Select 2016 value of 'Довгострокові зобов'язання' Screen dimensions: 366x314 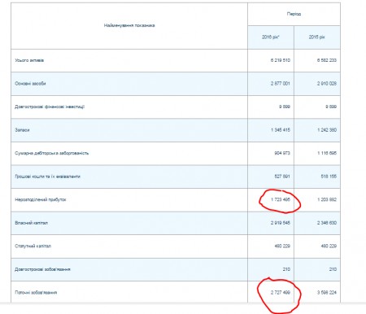[286, 269]
